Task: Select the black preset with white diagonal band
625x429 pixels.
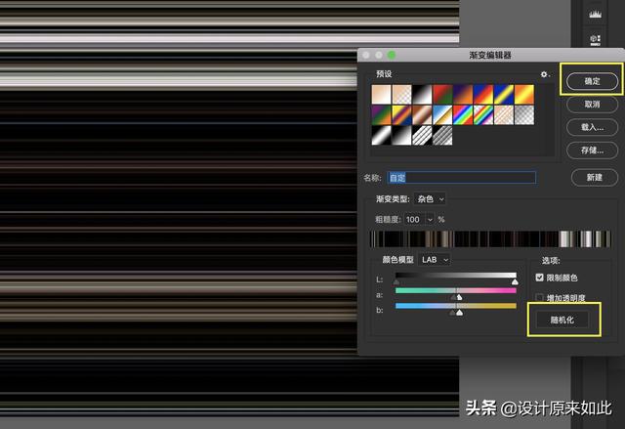Action: click(x=381, y=135)
